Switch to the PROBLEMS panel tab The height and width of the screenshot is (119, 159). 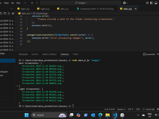coord(23,54)
